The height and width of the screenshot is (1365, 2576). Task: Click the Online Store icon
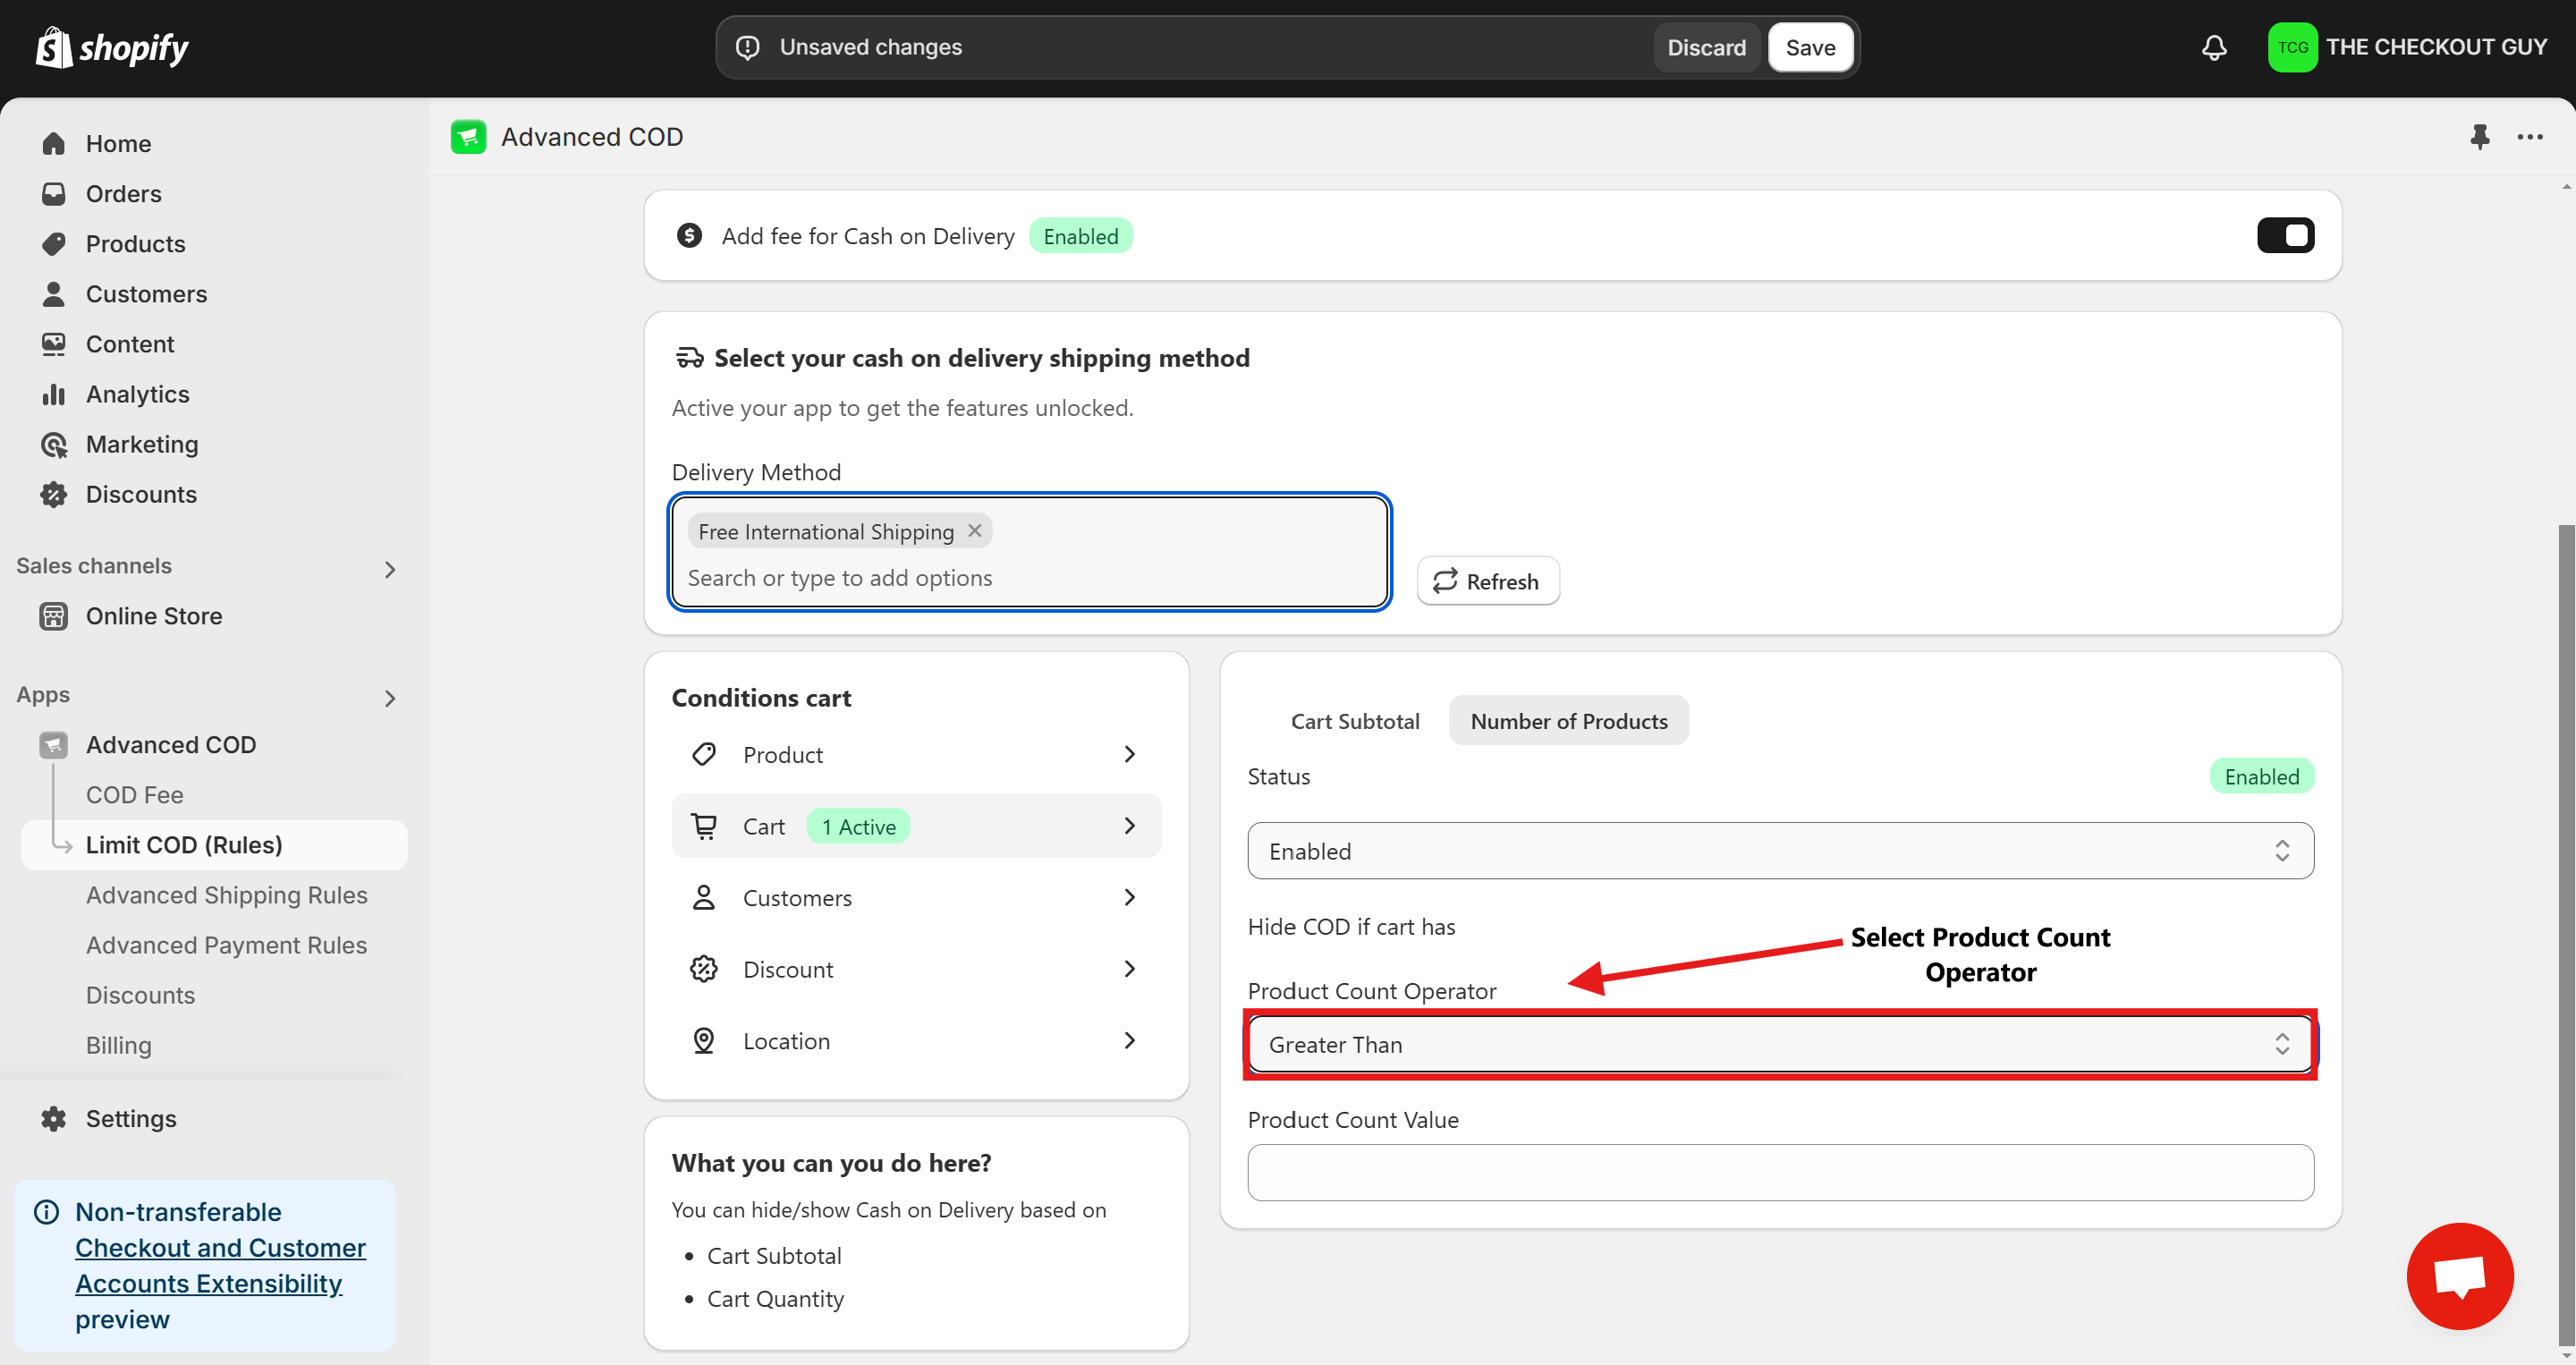pos(54,616)
